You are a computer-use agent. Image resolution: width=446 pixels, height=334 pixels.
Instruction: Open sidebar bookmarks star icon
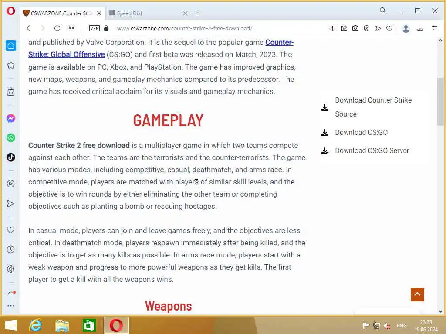pyautogui.click(x=11, y=65)
